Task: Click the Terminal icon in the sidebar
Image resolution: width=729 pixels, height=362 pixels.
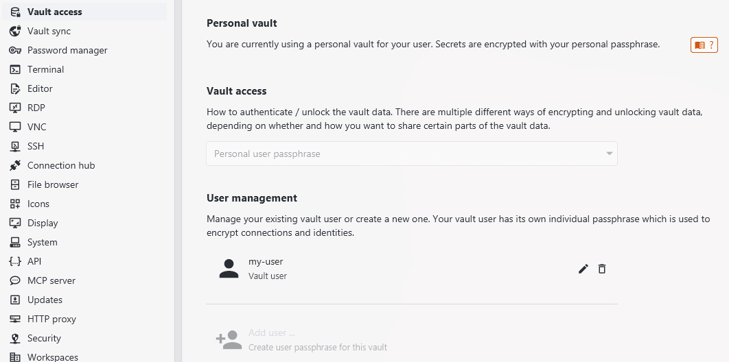Action: 15,70
